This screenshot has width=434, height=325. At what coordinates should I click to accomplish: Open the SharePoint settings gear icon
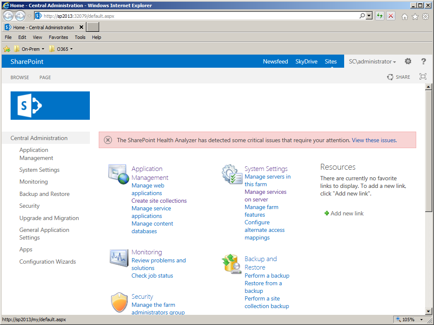coord(408,61)
